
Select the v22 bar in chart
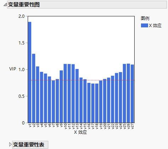113,99
